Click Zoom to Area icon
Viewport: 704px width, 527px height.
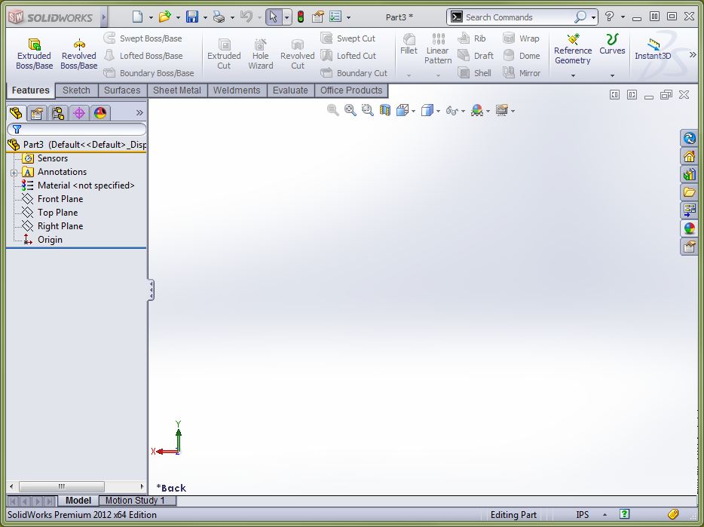pyautogui.click(x=367, y=110)
